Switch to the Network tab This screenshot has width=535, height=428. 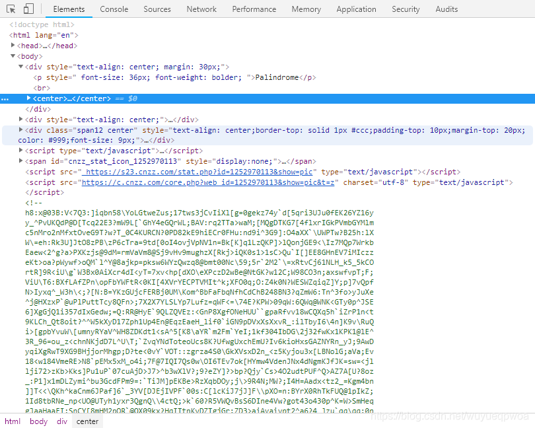(x=201, y=9)
